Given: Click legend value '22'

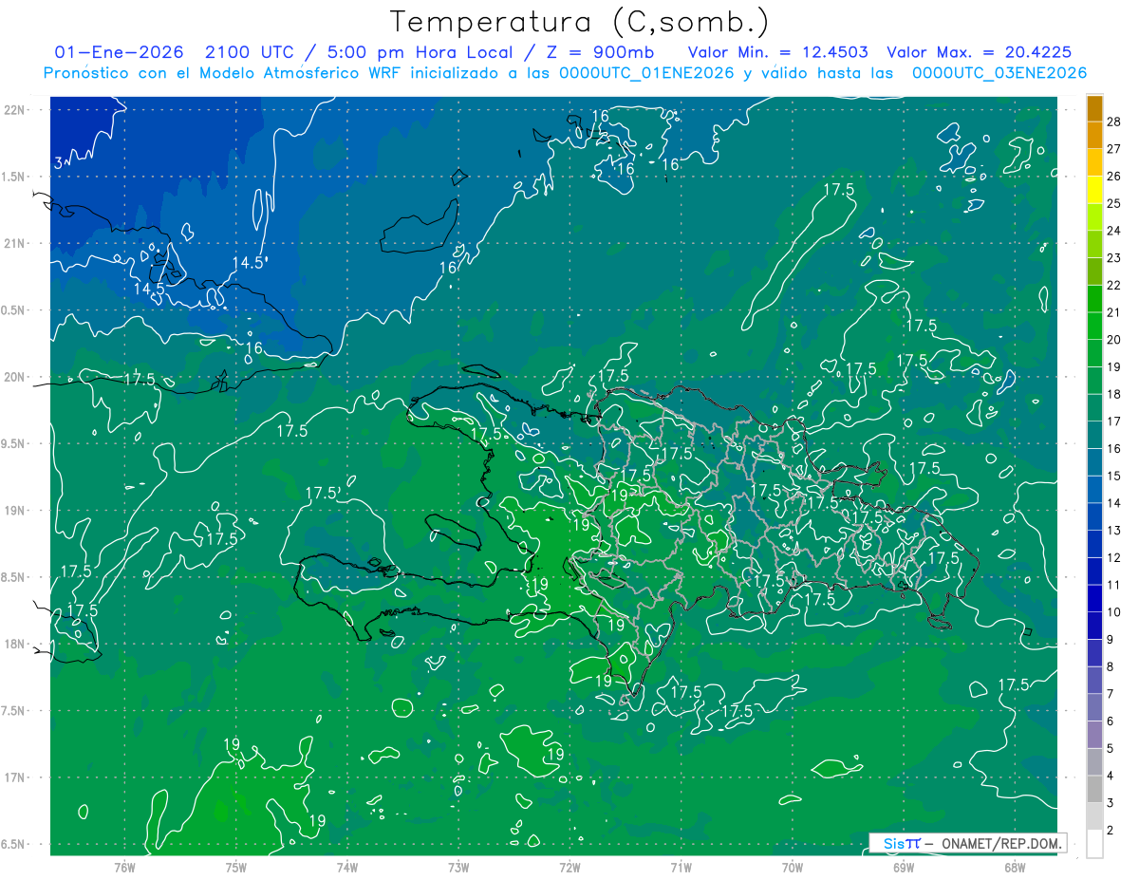Looking at the screenshot, I should click(x=1114, y=285).
